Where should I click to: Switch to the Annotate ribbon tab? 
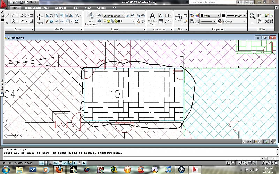(60, 8)
